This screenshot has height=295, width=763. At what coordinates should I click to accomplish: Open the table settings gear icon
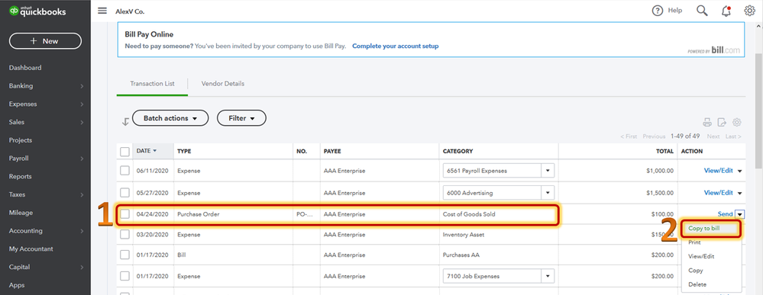737,122
